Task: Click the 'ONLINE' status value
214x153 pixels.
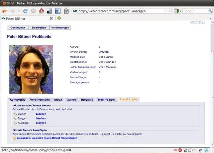Action: coord(104,52)
